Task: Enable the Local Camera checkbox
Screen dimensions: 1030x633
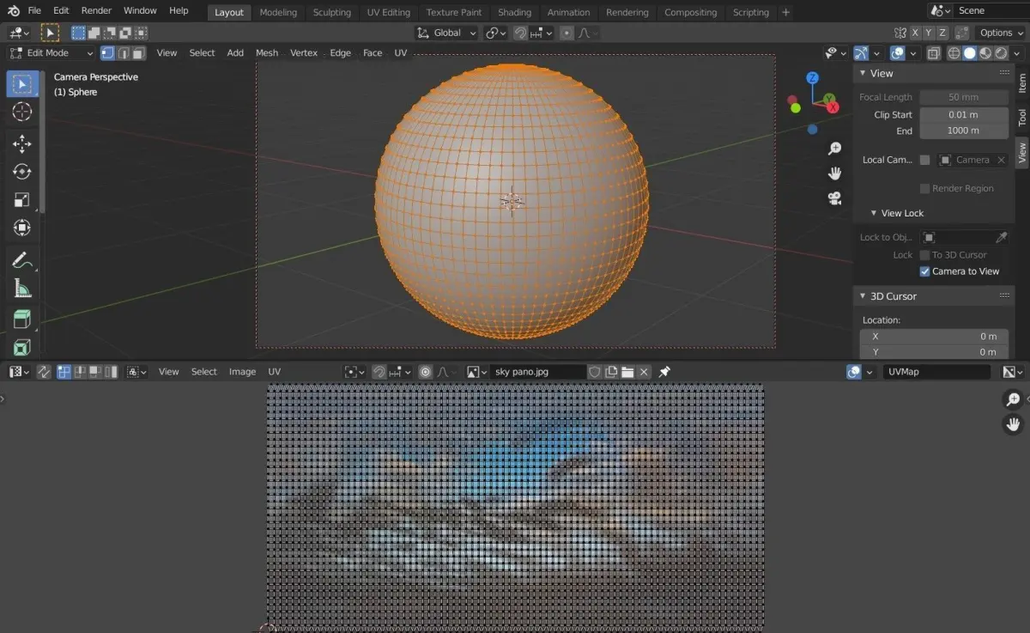Action: [x=924, y=160]
